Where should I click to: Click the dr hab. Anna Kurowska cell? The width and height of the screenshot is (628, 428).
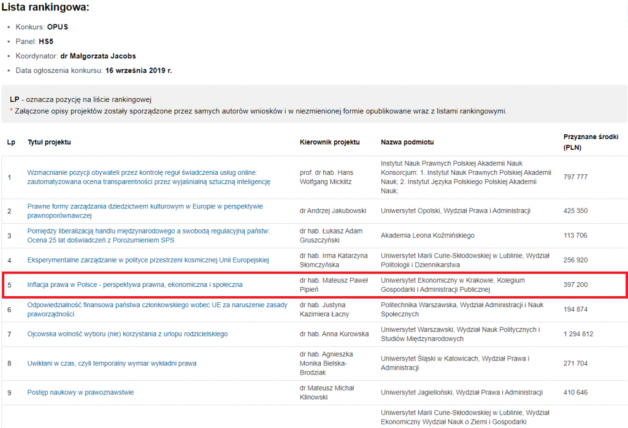tap(334, 334)
